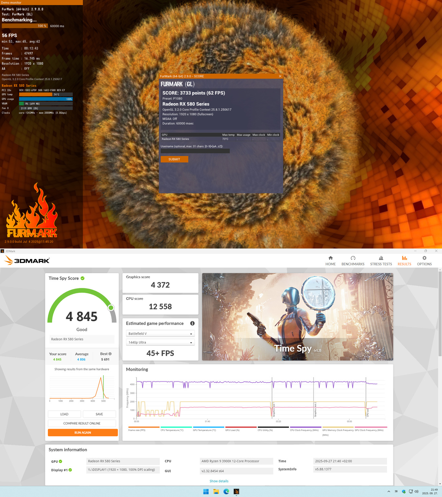Click the FurMark flame logo
The height and width of the screenshot is (497, 442).
click(x=32, y=210)
